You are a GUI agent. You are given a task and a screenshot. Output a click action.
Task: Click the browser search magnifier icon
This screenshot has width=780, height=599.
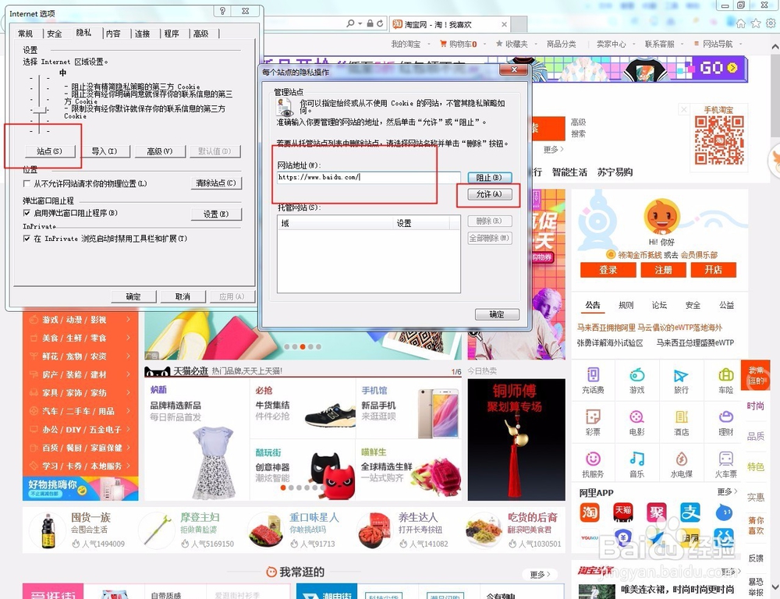click(x=351, y=23)
